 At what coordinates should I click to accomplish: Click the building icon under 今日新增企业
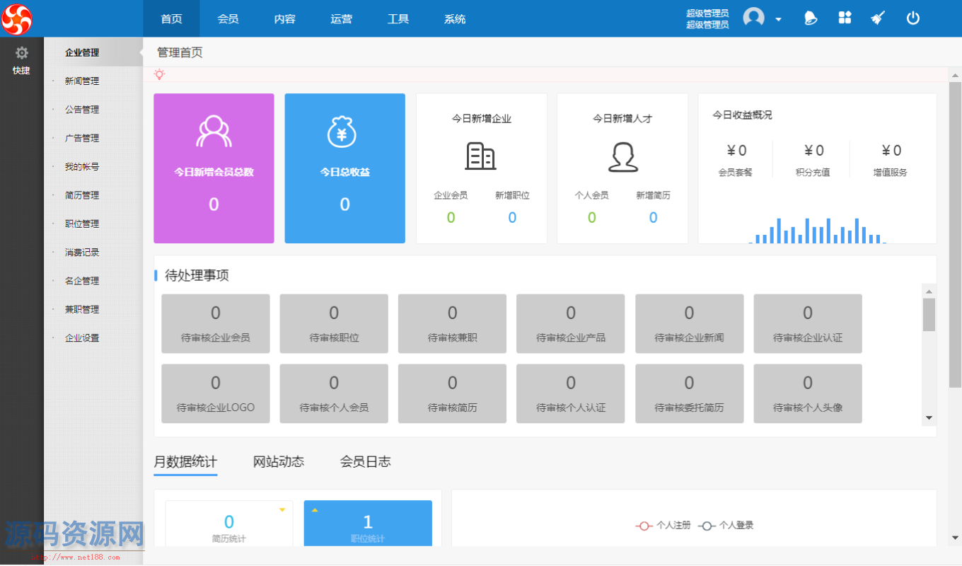[481, 156]
